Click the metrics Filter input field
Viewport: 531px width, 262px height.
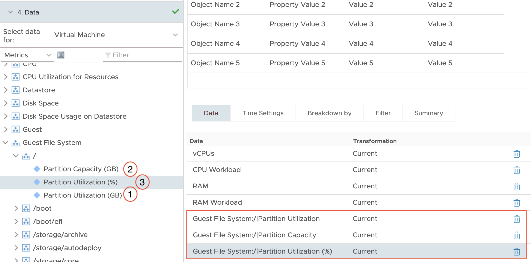(x=143, y=55)
